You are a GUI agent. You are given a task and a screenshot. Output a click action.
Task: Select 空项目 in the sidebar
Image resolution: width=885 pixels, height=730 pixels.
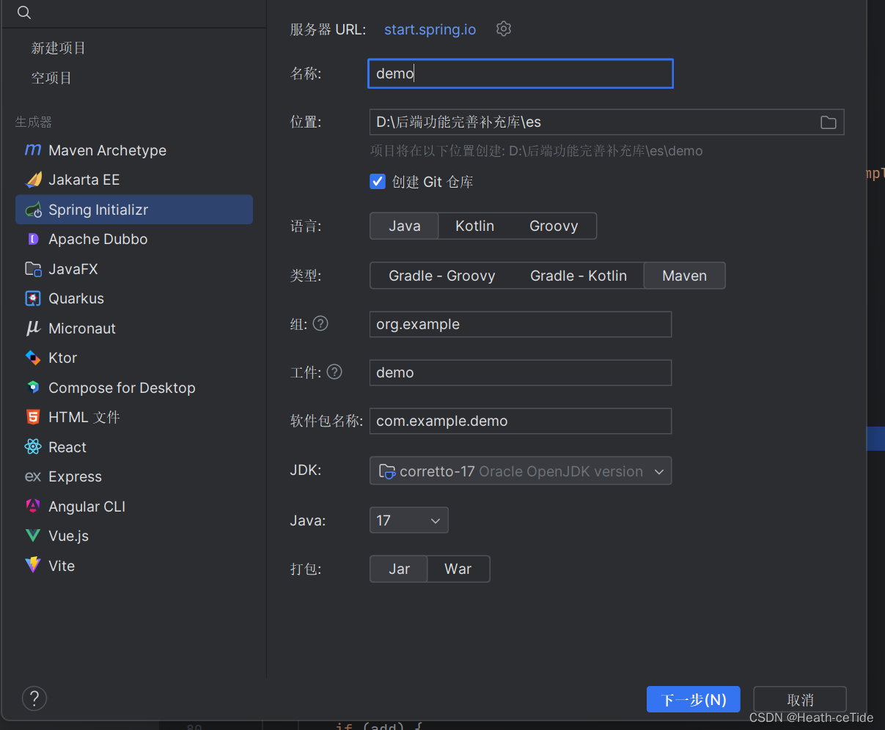pyautogui.click(x=51, y=78)
